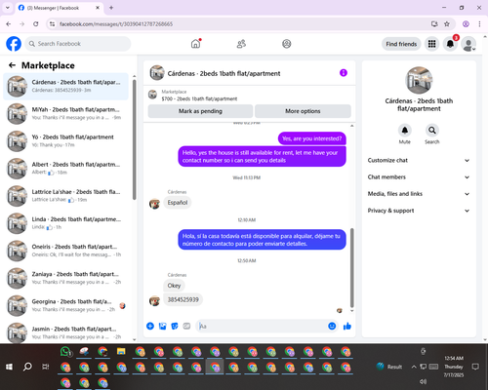Bookmark this page with the star icon

pos(447,24)
